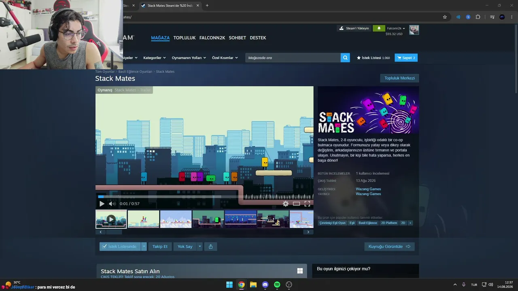Image resolution: width=518 pixels, height=291 pixels.
Task: Click the blue sound-wave extension icon
Action: click(458, 17)
